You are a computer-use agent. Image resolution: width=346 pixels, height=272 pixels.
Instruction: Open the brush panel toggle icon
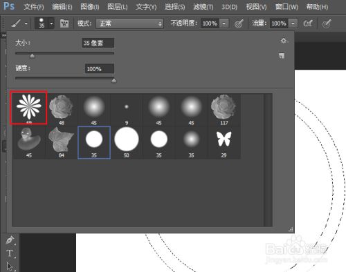coord(64,23)
